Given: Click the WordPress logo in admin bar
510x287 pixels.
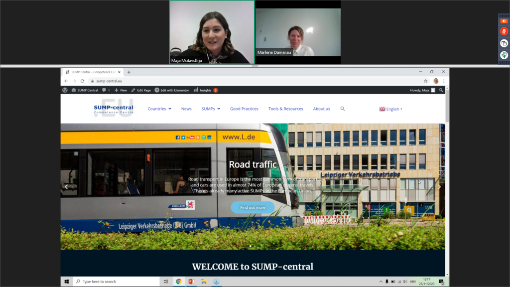Looking at the screenshot, I should click(x=65, y=90).
